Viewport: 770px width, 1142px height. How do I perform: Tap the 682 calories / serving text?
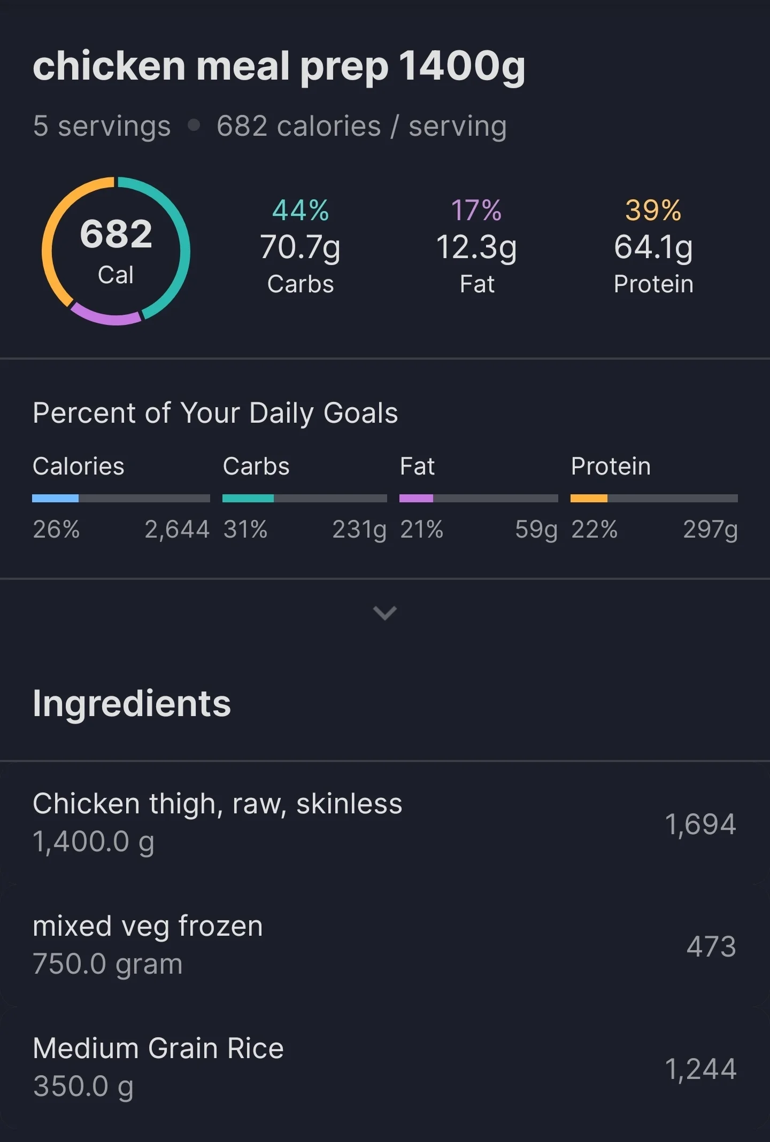pyautogui.click(x=361, y=126)
